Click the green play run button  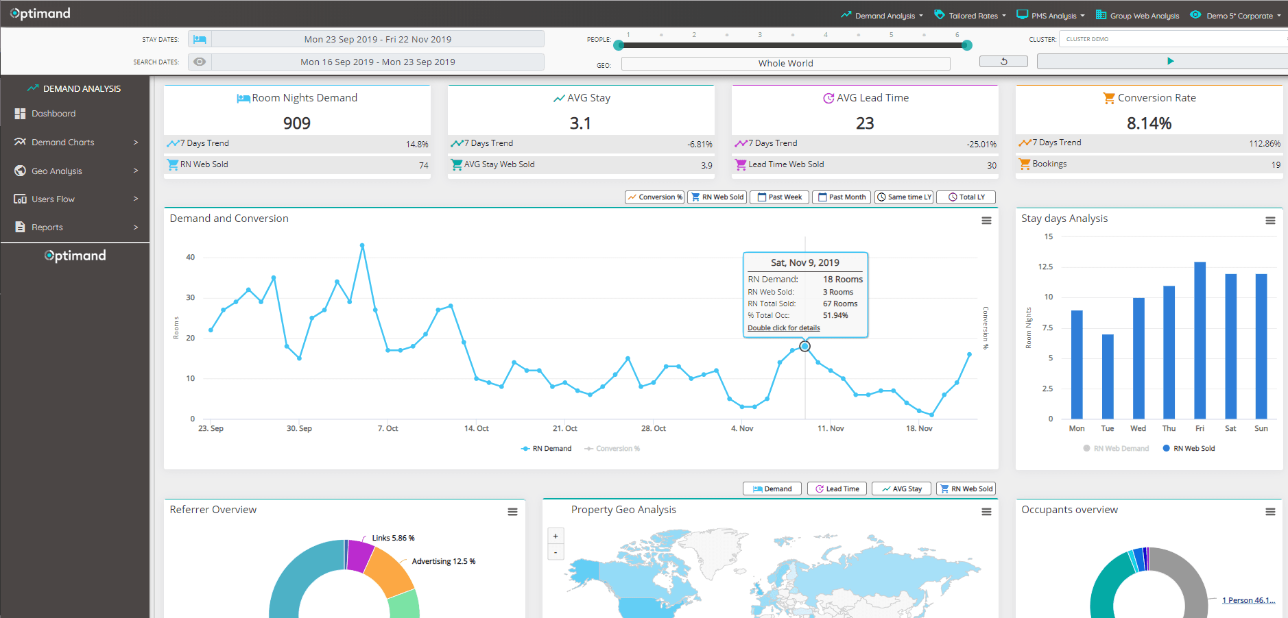(1170, 62)
